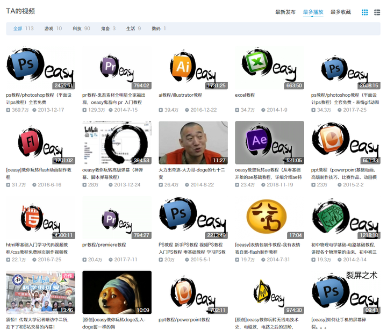The image size is (387, 330).
Task: Switch to list view layout icon
Action: coord(377,12)
